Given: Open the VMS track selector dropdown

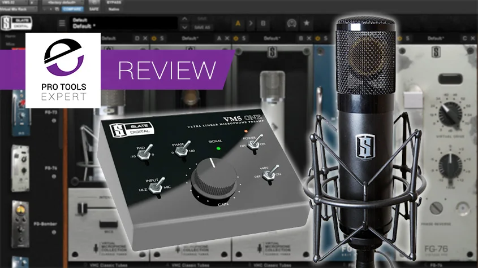Looking at the screenshot, I should tap(14, 2).
